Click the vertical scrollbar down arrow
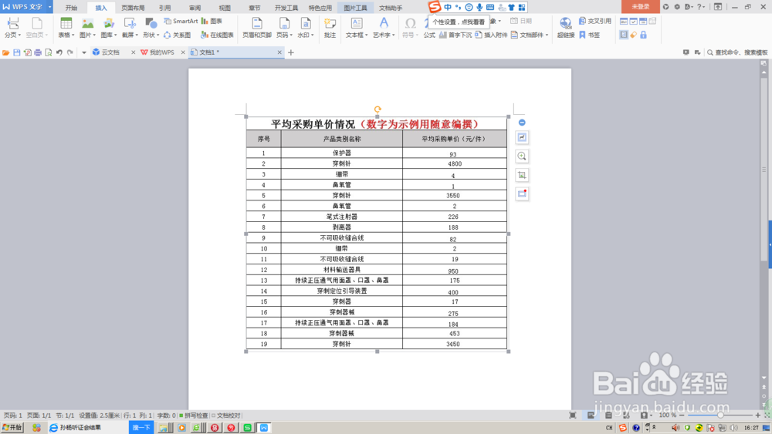Image resolution: width=772 pixels, height=434 pixels. click(764, 378)
